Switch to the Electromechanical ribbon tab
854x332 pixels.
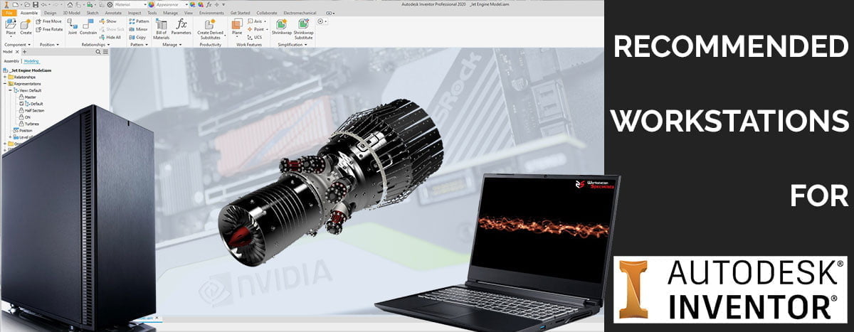301,13
